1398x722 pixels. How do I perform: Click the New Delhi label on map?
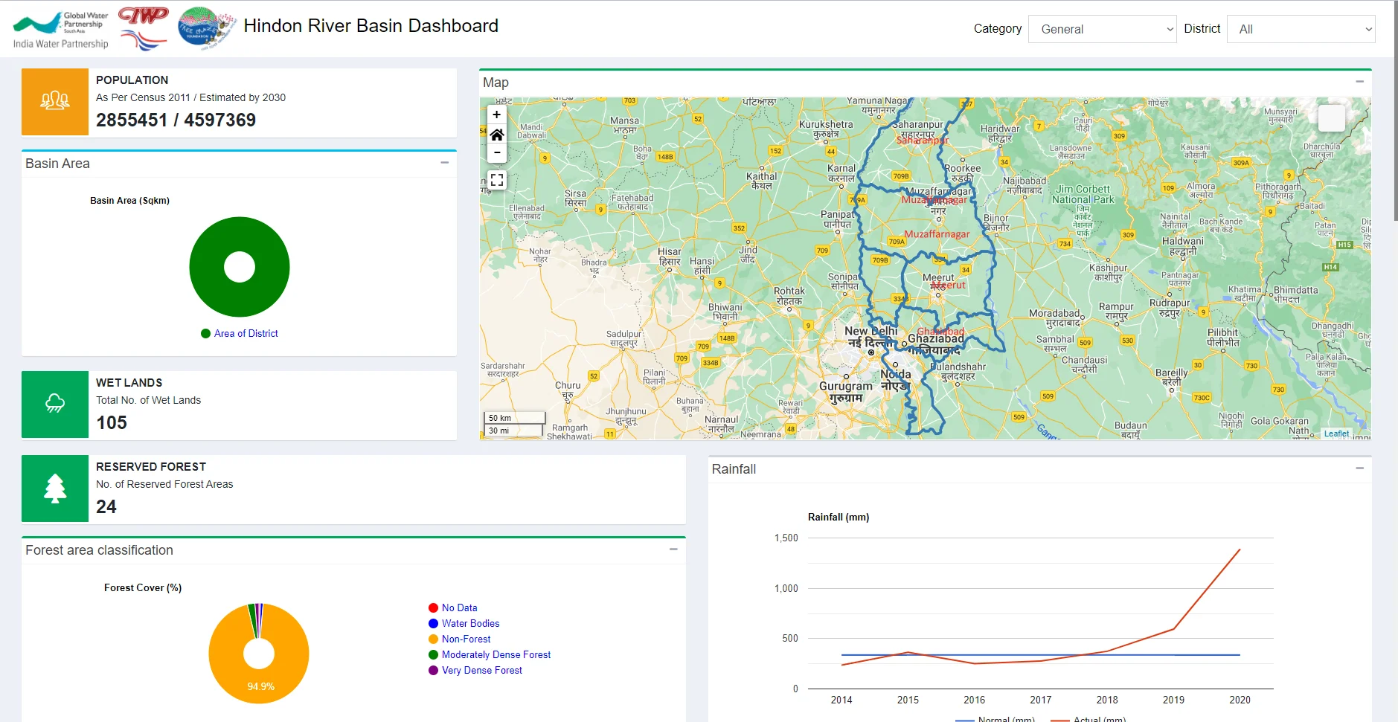click(x=871, y=331)
